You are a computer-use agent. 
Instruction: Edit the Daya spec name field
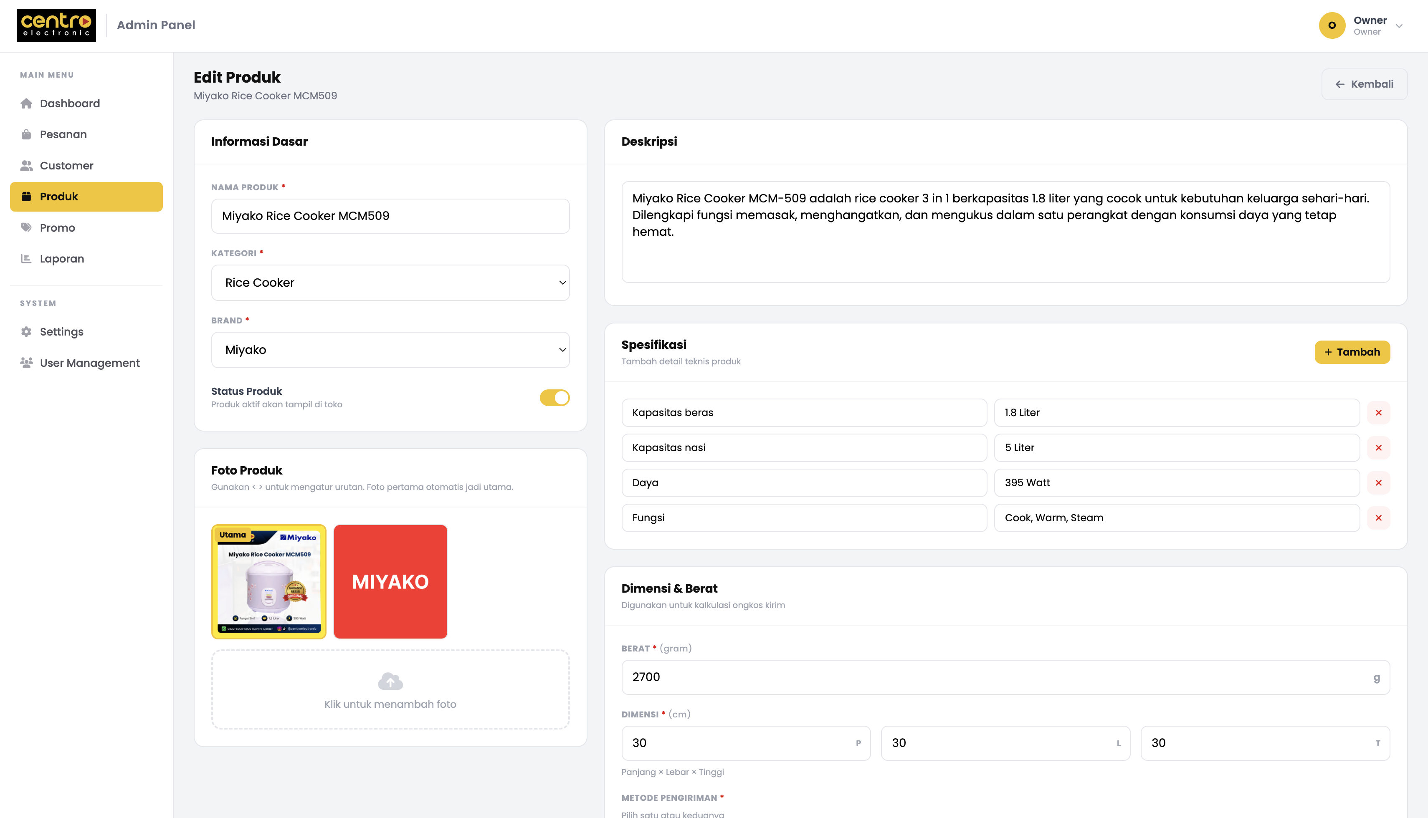804,483
